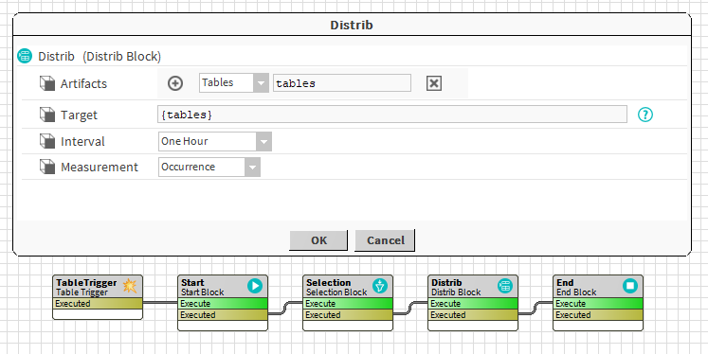This screenshot has width=708, height=354.
Task: Click Executed port on Distrib block node
Action: coord(473,315)
